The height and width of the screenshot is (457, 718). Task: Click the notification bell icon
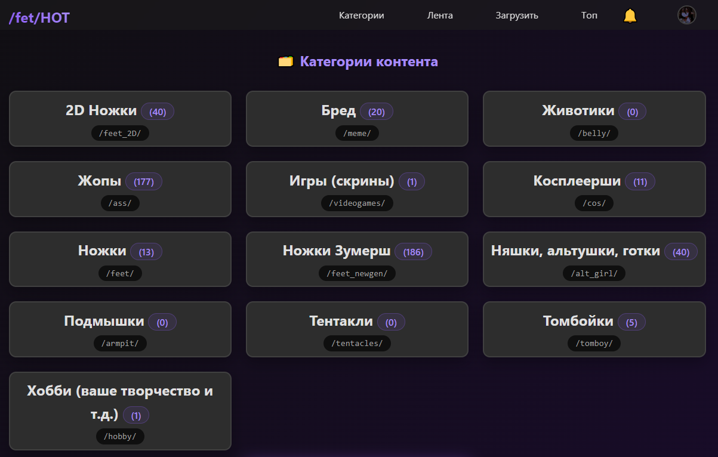[630, 16]
